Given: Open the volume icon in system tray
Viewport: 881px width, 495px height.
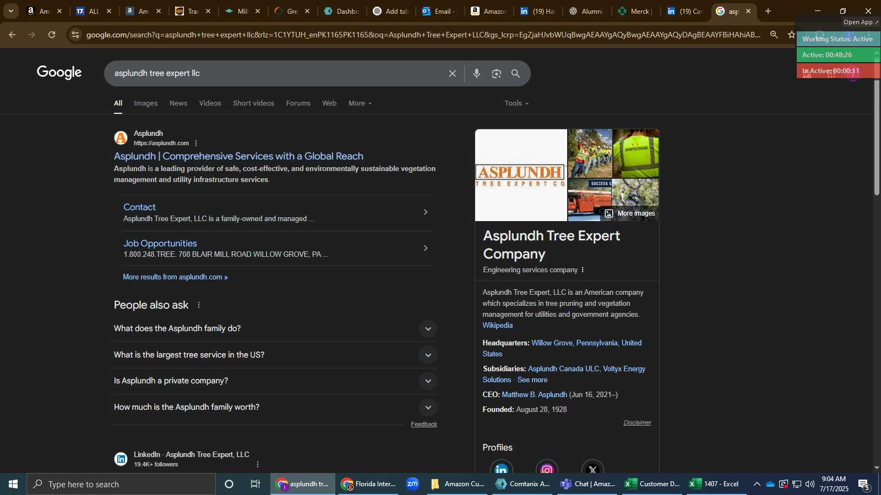Looking at the screenshot, I should point(809,484).
